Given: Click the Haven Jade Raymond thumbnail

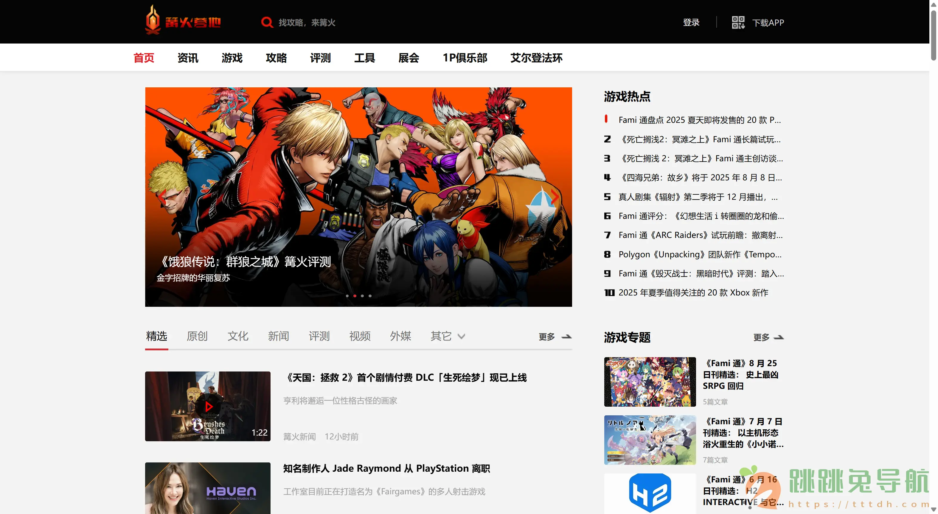Looking at the screenshot, I should (x=208, y=488).
